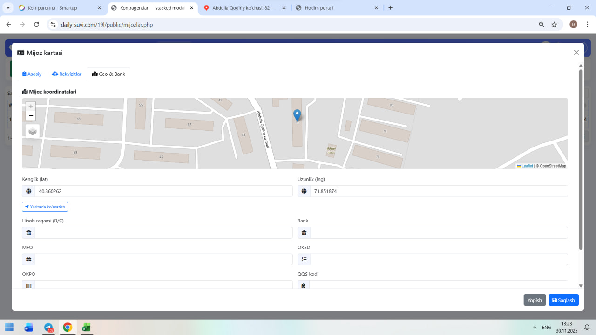
Task: Show hidden system tray icons
Action: pos(535,328)
